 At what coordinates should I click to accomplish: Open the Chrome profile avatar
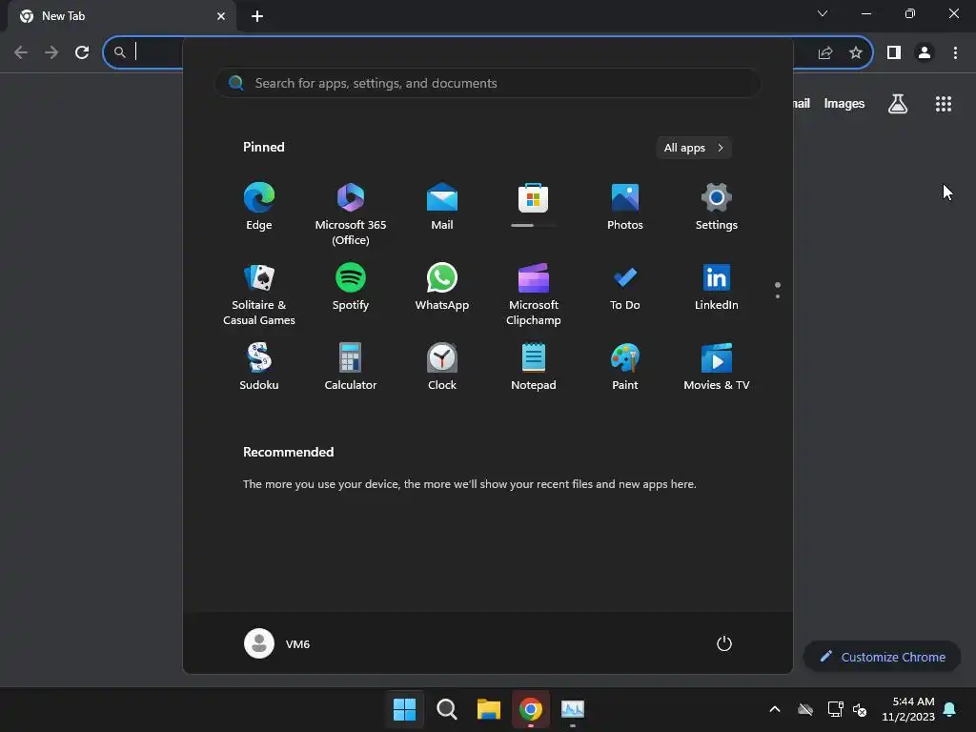pyautogui.click(x=925, y=53)
